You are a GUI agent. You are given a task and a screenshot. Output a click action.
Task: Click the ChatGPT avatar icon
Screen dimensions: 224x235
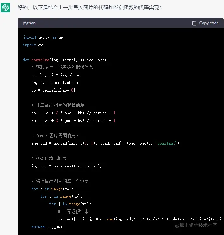click(5, 8)
